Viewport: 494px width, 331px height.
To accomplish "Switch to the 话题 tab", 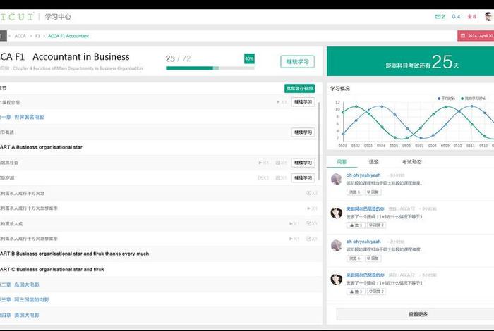I will point(373,162).
